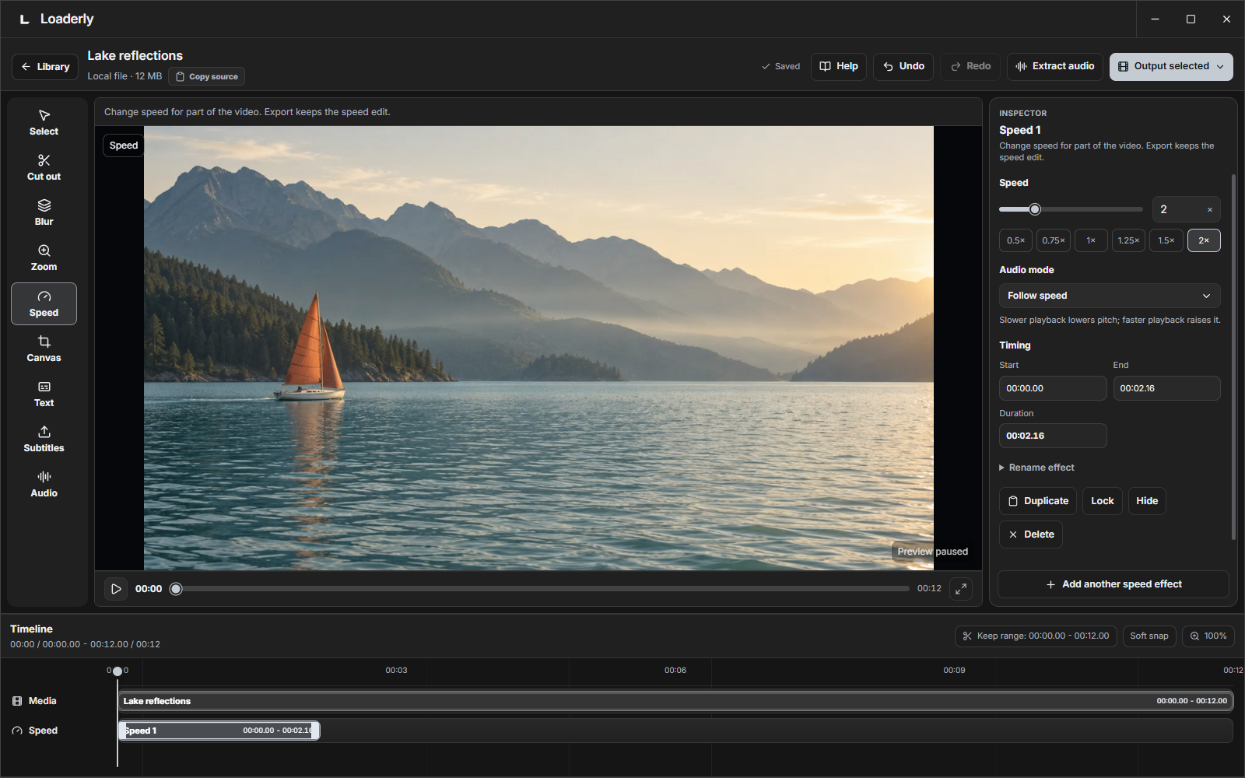Open the Output selected dropdown arrow
This screenshot has height=778, width=1245.
tap(1220, 67)
